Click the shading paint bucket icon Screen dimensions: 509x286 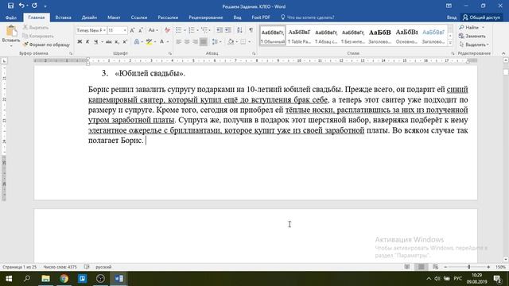[231, 41]
